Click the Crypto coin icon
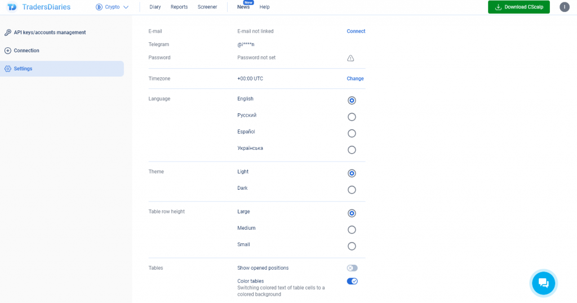 tap(99, 7)
